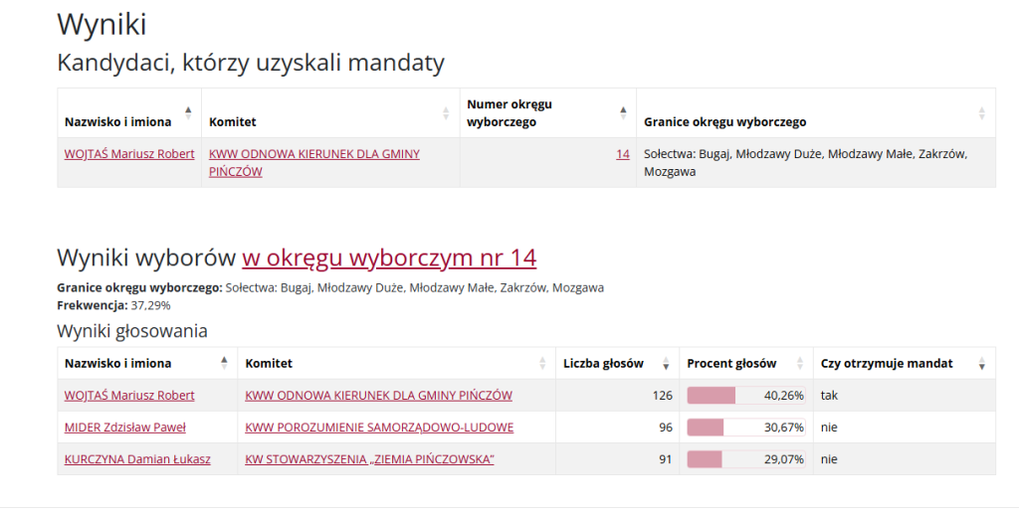Click the sort arrow beside Procent głosów
Viewport: 1019px width, 519px height.
coord(799,364)
